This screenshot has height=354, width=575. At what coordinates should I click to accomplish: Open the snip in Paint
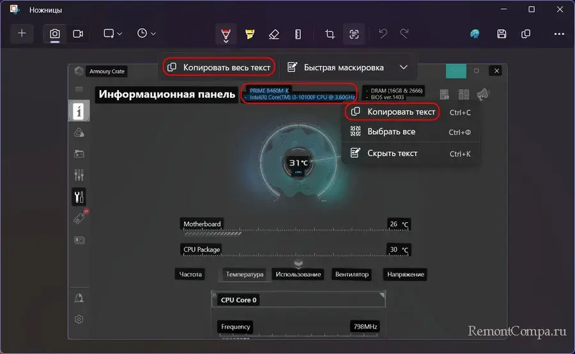pyautogui.click(x=475, y=34)
